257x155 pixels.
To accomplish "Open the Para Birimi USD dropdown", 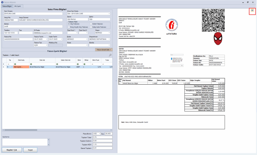I will tap(99, 134).
